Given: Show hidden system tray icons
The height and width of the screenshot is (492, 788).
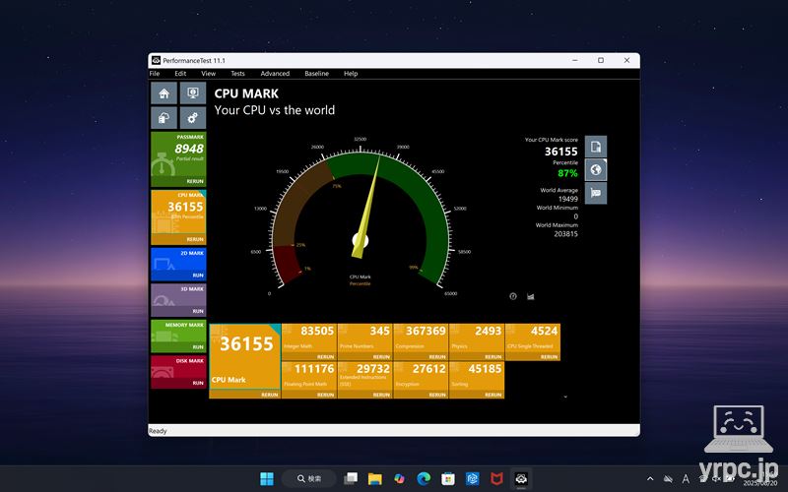Looking at the screenshot, I should (650, 479).
